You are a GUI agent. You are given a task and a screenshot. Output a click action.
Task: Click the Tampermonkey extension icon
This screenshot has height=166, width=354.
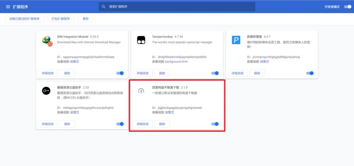[141, 40]
